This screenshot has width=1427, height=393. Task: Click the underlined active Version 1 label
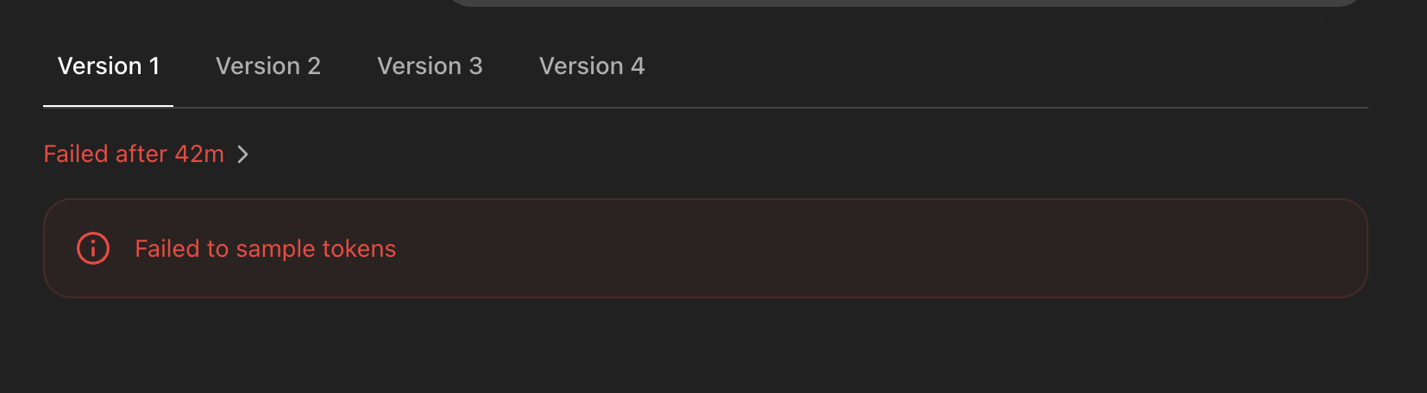click(x=109, y=66)
